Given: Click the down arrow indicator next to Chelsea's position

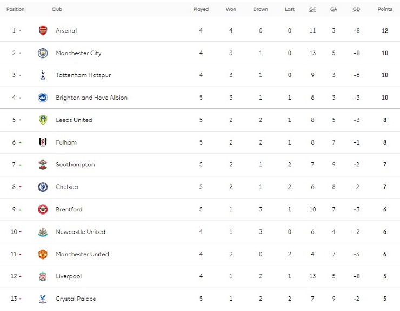Looking at the screenshot, I should pyautogui.click(x=21, y=187).
